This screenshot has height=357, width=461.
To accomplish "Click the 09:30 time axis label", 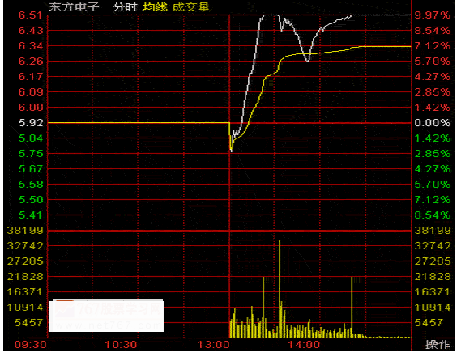I will pos(30,344).
